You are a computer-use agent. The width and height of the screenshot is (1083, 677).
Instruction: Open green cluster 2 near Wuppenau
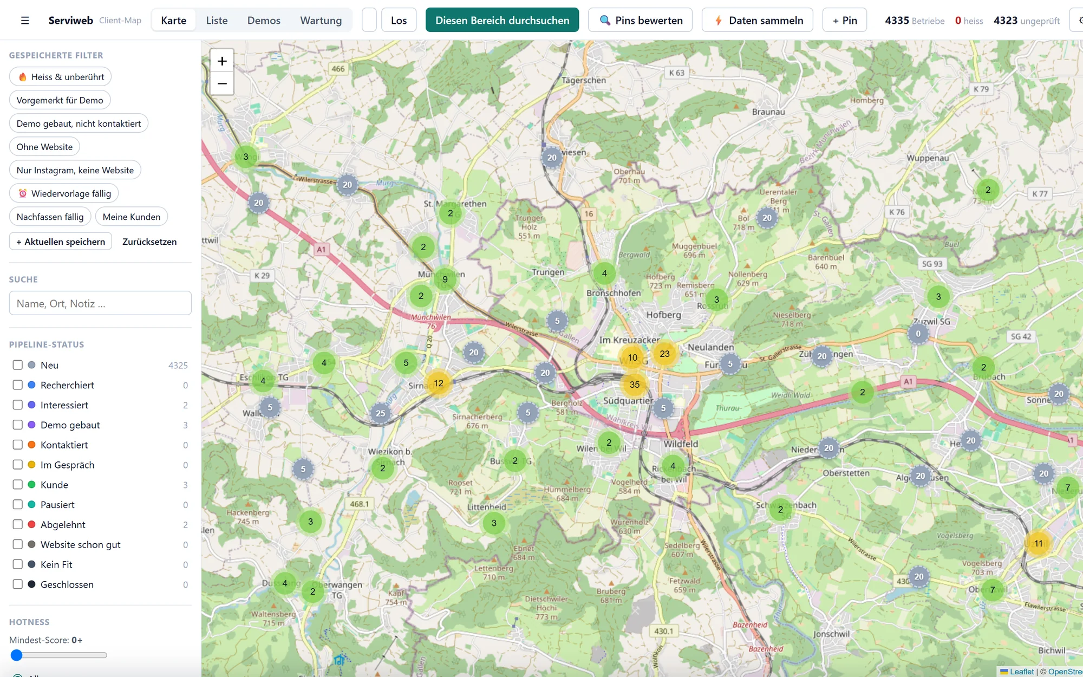(x=988, y=190)
